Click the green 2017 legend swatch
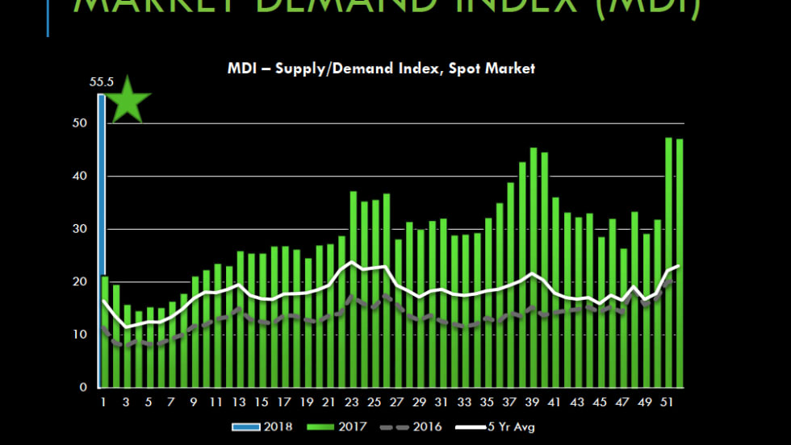The height and width of the screenshot is (445, 791). pyautogui.click(x=321, y=426)
